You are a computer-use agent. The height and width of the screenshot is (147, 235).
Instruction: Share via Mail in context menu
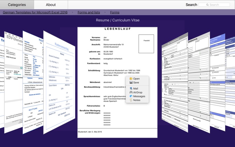(x=137, y=88)
